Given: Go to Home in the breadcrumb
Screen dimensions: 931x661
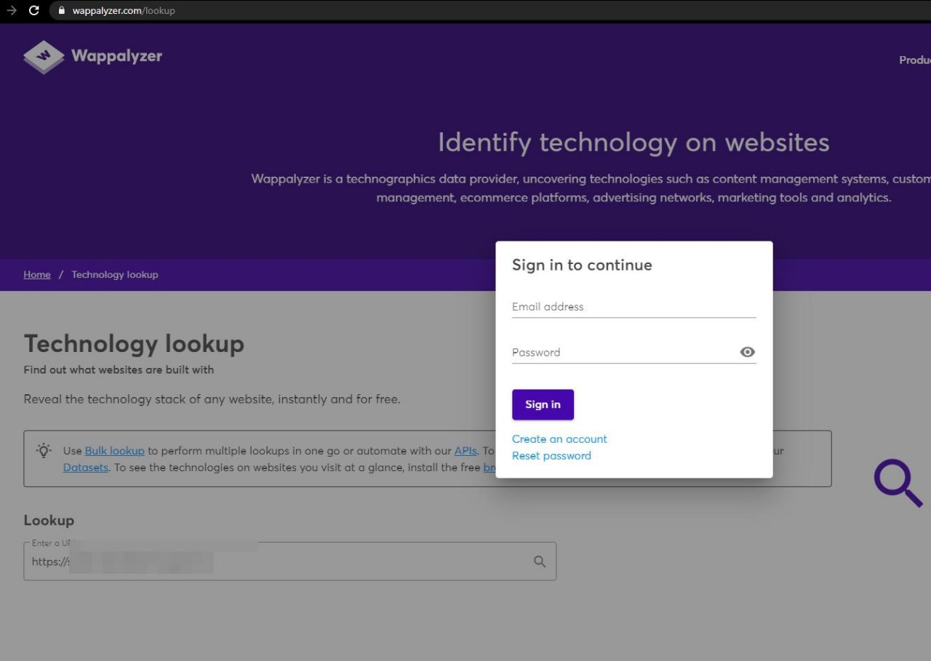Looking at the screenshot, I should point(37,275).
